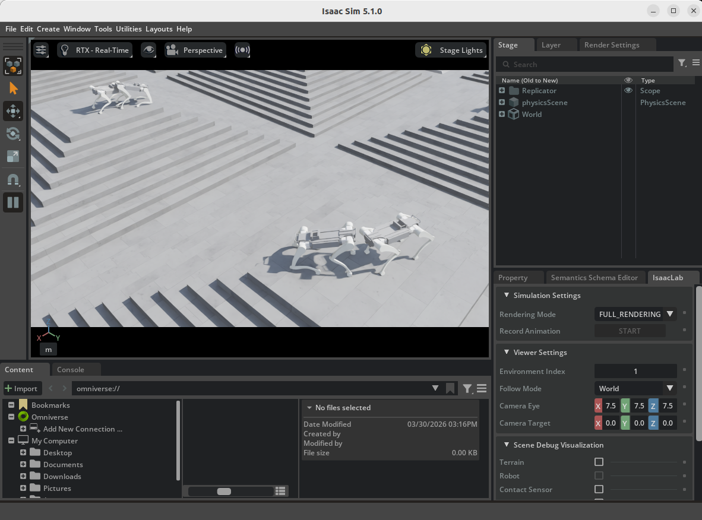
Task: Open the Utilities menu
Action: [128, 29]
